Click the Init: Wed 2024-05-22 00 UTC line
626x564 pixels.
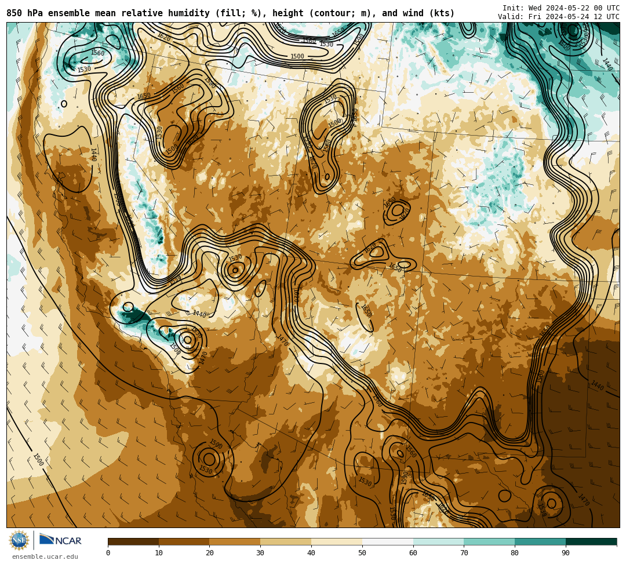(561, 8)
